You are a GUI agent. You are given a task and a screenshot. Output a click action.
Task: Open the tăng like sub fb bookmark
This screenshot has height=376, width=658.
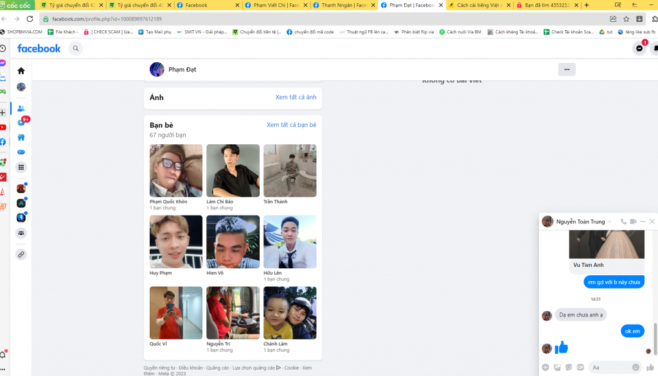636,32
